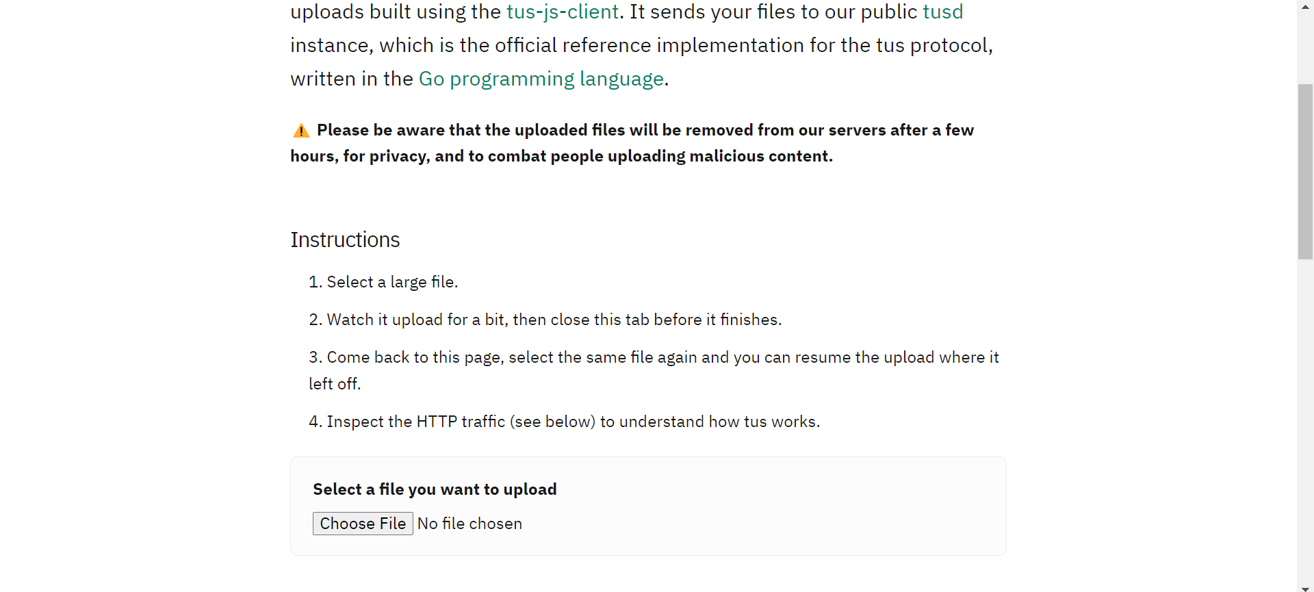Click the scroll down arrow

[x=1305, y=587]
